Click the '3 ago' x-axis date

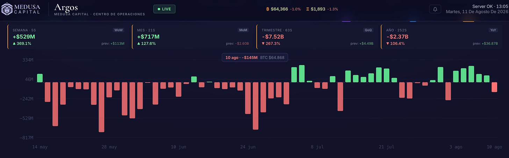click(x=456, y=147)
